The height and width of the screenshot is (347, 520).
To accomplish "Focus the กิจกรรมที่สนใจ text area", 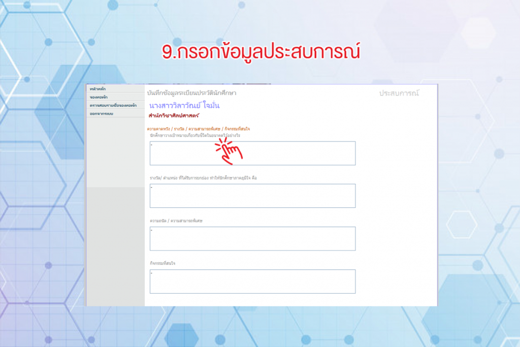I will (x=252, y=281).
